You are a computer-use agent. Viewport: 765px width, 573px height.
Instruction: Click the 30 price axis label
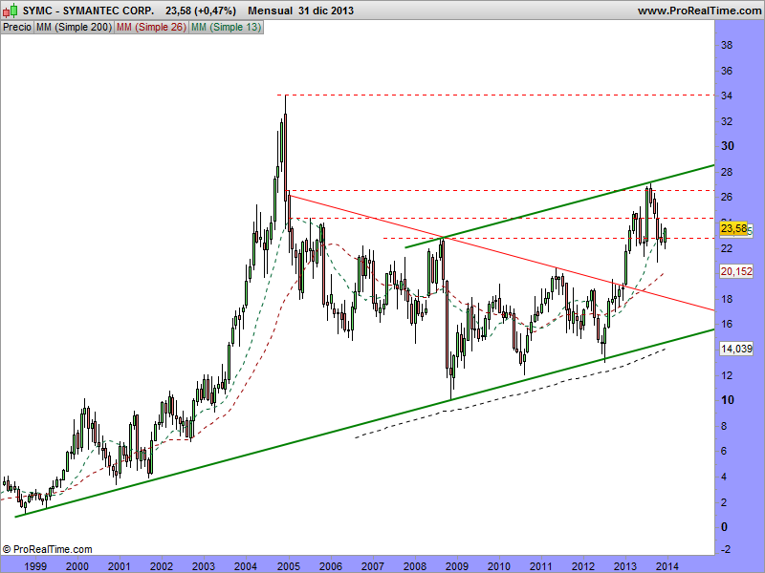point(727,146)
